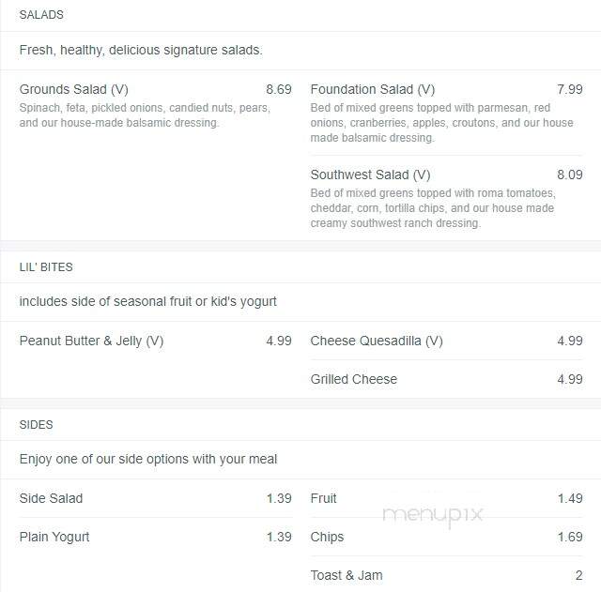Click the SALADS section heading
Viewport: 601px width, 592px height.
tap(41, 15)
